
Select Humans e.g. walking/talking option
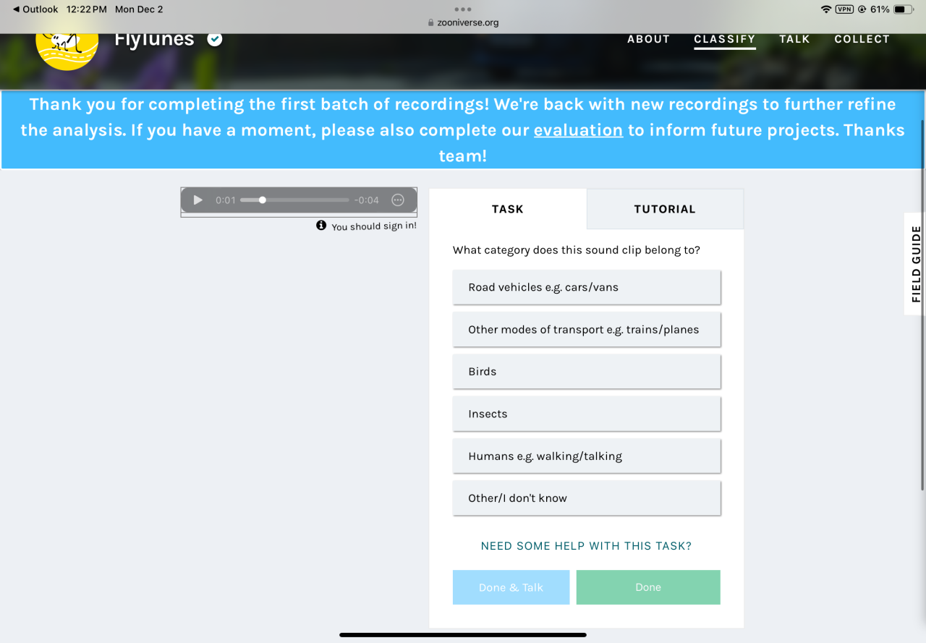coord(587,456)
